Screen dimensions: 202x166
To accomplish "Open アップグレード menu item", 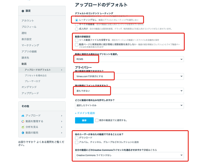I will [x=30, y=93].
